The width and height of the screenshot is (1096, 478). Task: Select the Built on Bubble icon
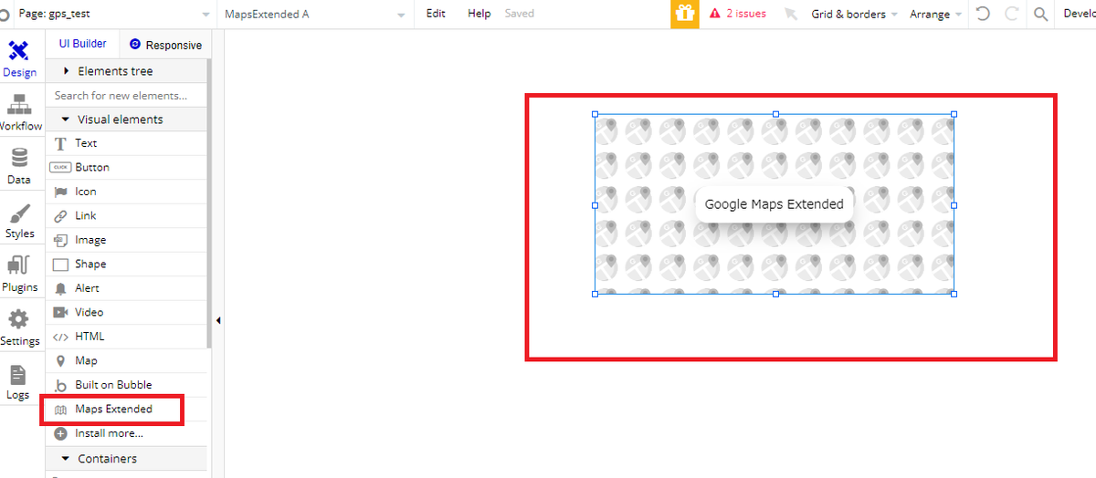point(60,385)
